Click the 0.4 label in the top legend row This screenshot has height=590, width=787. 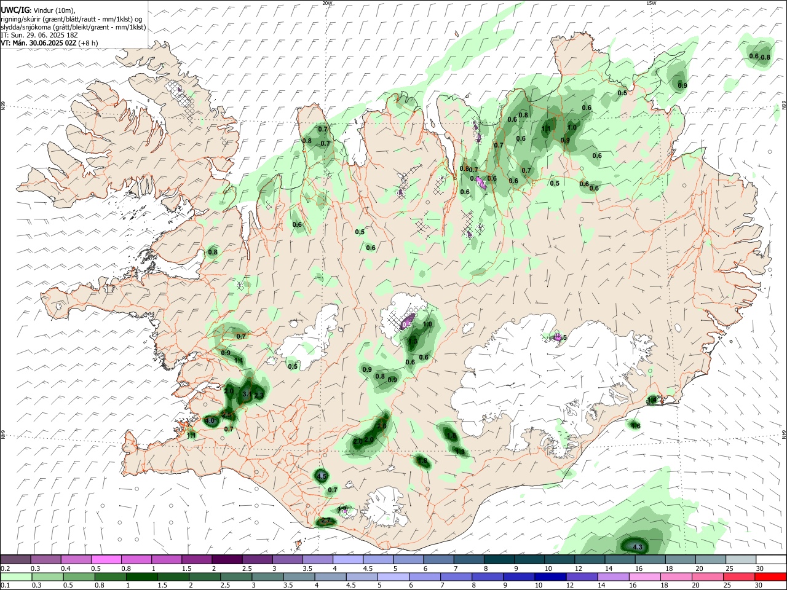click(x=66, y=568)
